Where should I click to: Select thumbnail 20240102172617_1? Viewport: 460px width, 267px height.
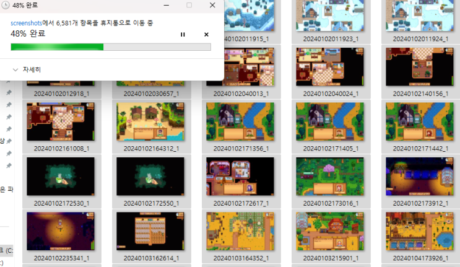point(240,177)
